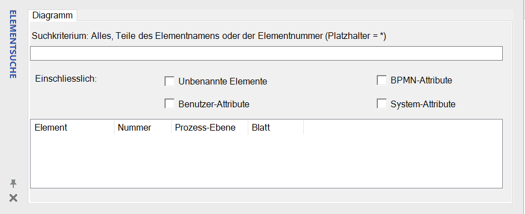Click into the Suchkriterium search field
Screen dimensions: 525x214
tap(266, 53)
